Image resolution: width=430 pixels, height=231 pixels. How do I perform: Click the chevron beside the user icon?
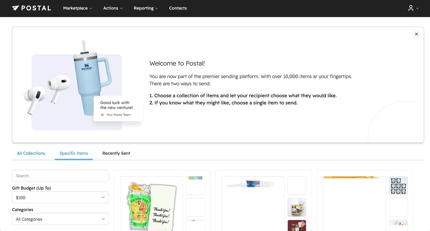(x=418, y=8)
